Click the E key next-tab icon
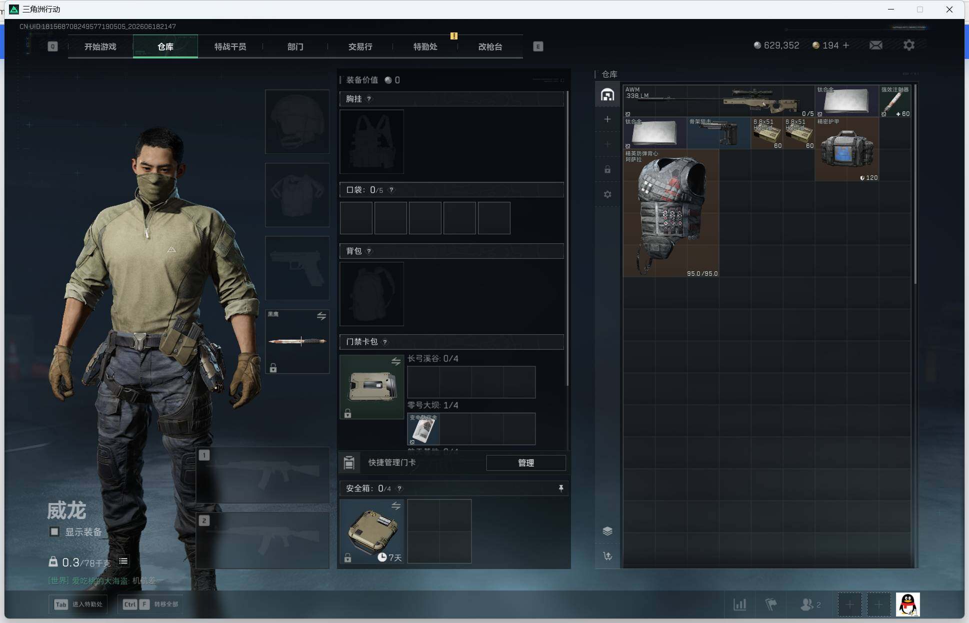 (x=538, y=46)
